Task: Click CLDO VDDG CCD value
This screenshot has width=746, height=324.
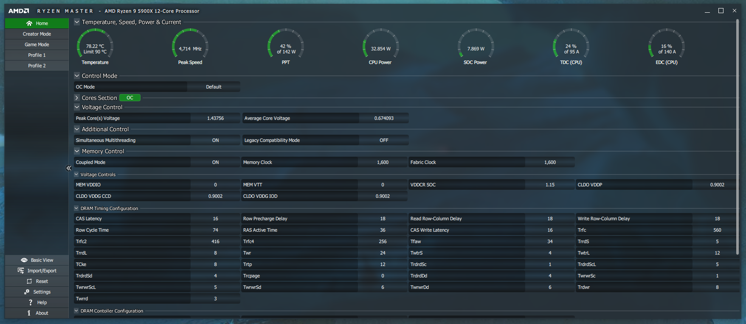Action: 215,196
